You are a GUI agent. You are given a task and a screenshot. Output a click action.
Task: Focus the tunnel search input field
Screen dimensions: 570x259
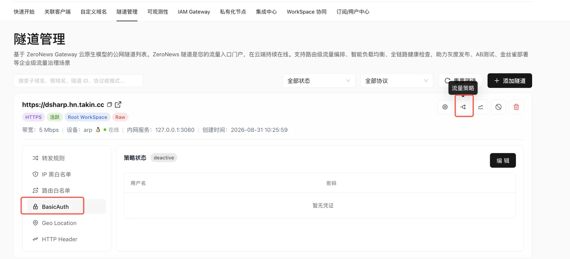point(78,81)
